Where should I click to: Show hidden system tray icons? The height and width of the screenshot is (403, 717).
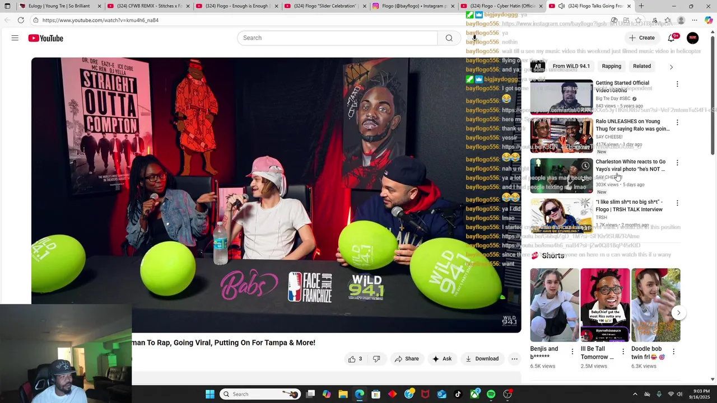click(635, 394)
